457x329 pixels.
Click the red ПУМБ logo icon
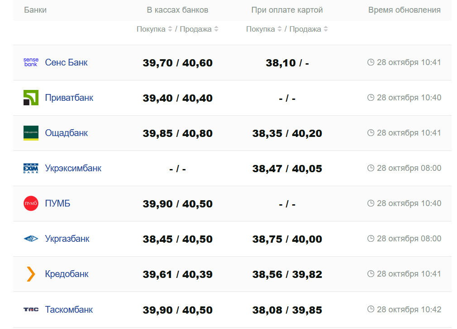31,203
